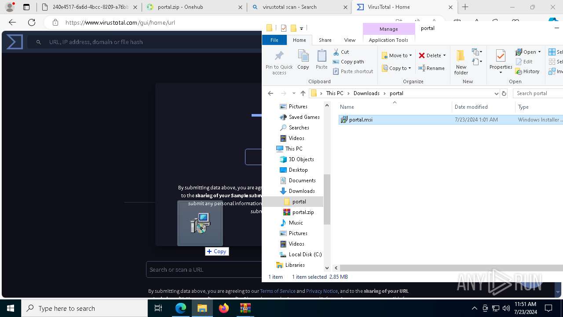Click Copy path option
This screenshot has width=563, height=317.
pyautogui.click(x=348, y=62)
